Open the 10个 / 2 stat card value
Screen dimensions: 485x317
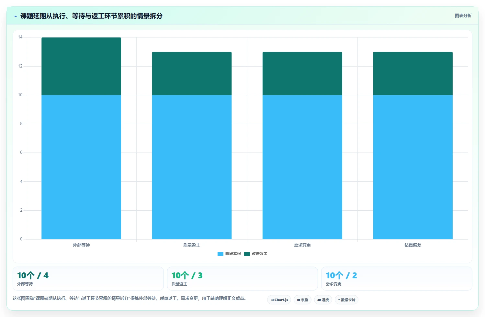[341, 275]
